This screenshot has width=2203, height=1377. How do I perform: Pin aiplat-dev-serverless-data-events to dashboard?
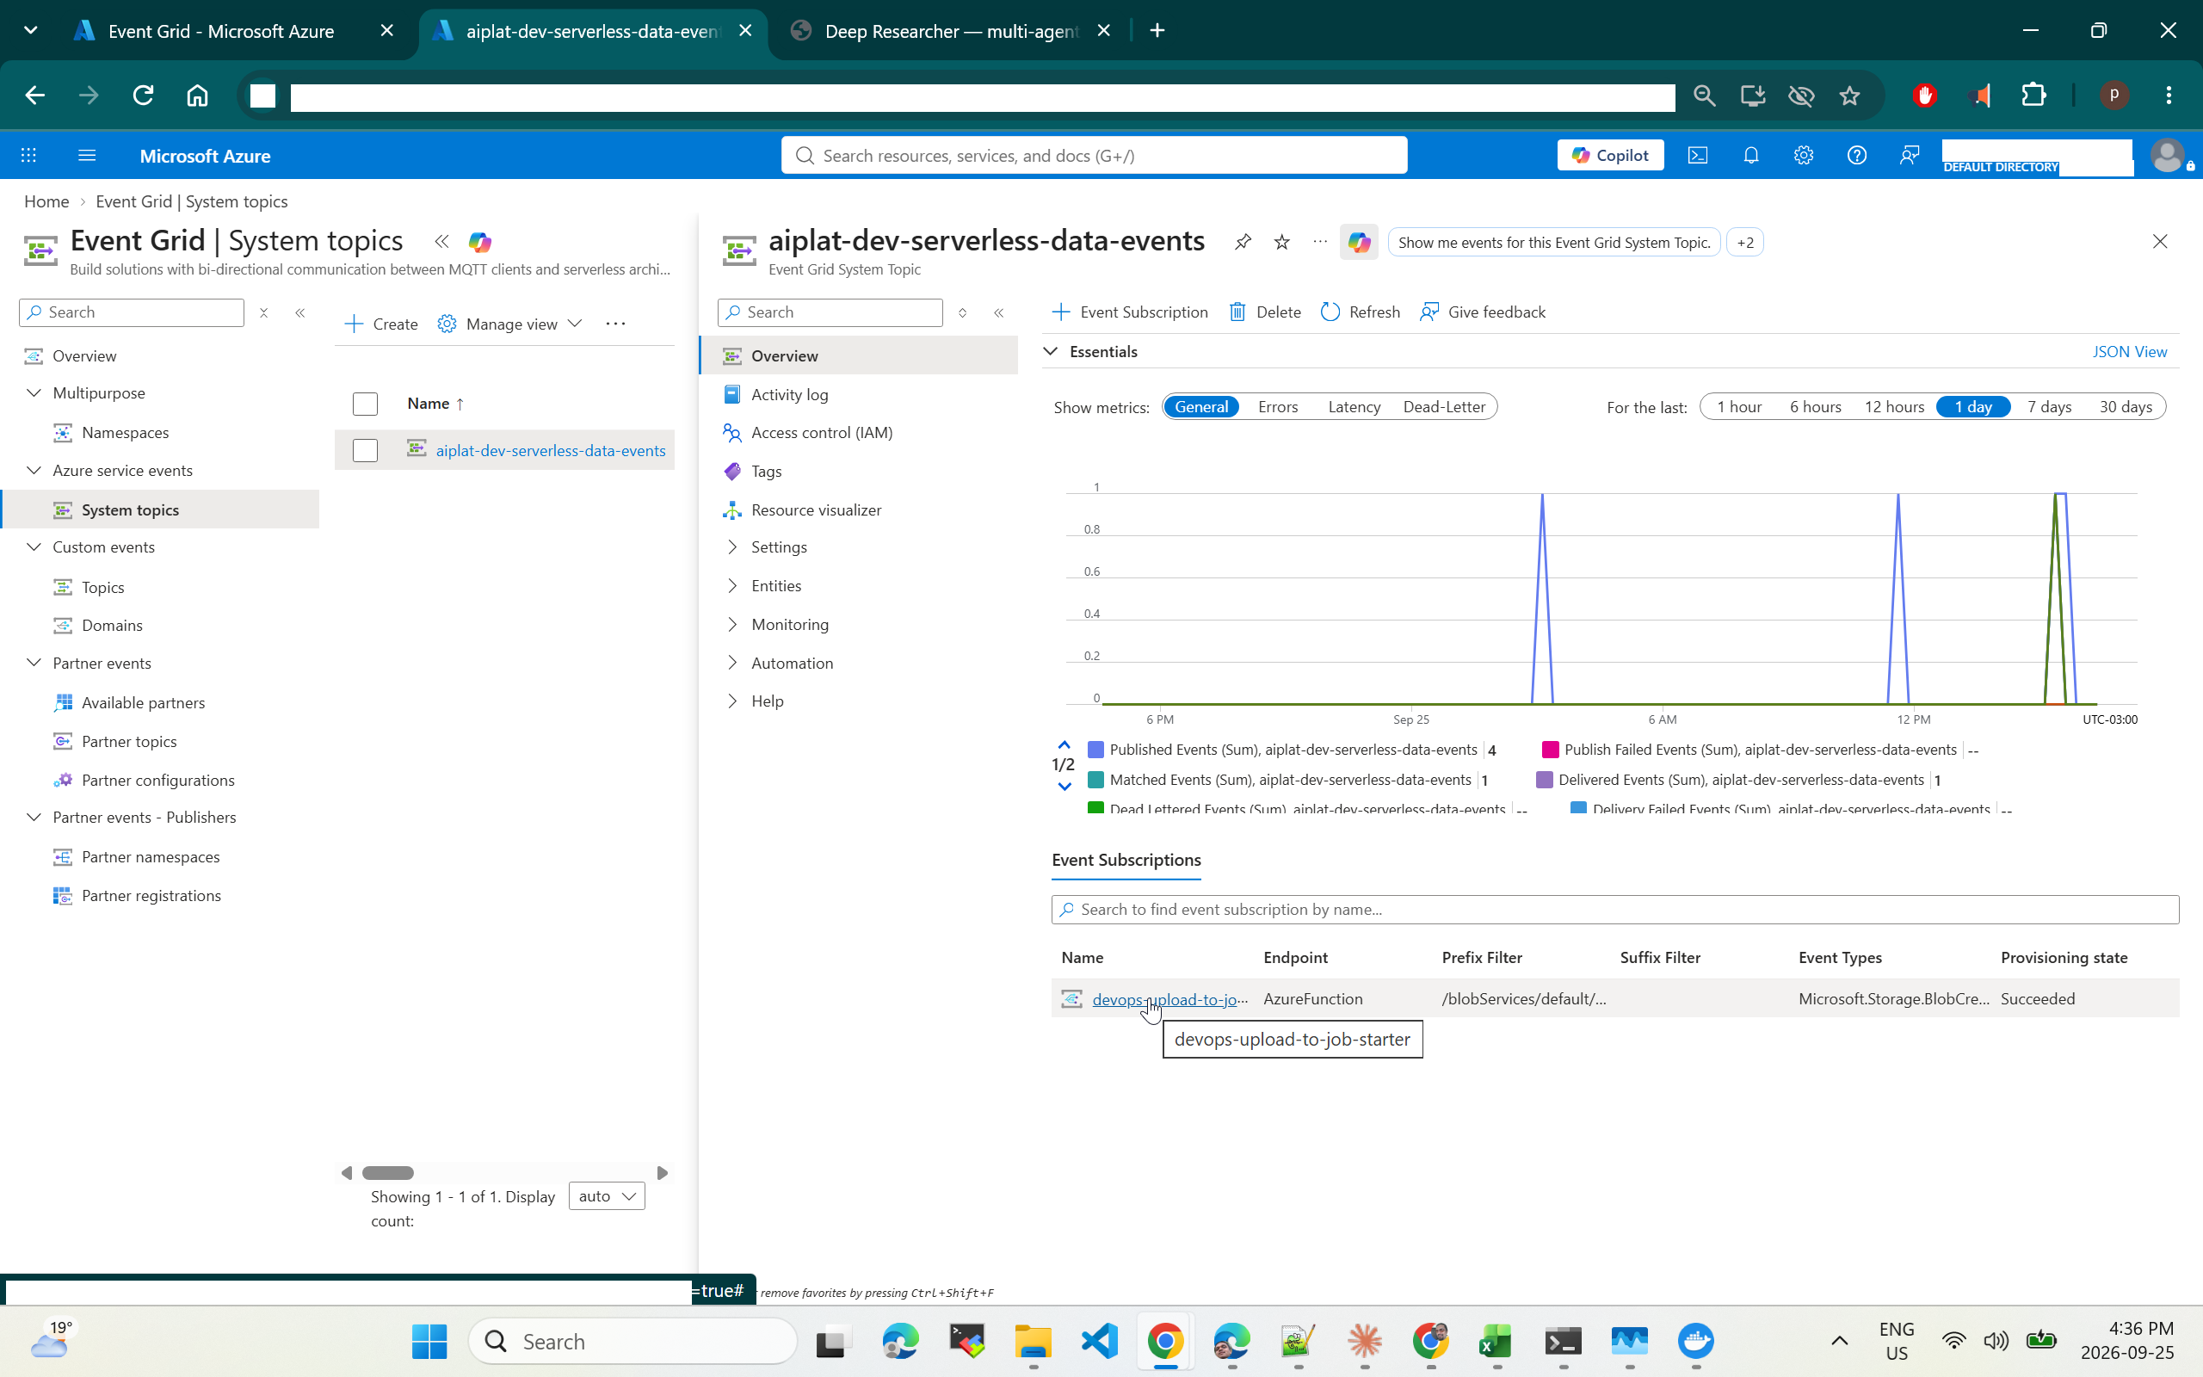tap(1243, 241)
